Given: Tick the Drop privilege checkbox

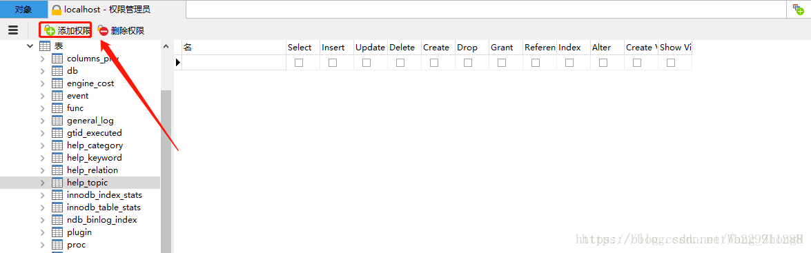Looking at the screenshot, I should point(468,63).
